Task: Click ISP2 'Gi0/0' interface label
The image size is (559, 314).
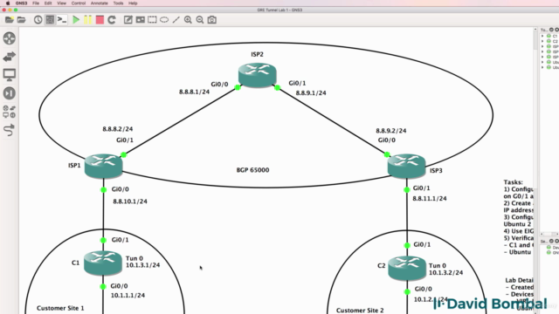Action: (x=219, y=85)
